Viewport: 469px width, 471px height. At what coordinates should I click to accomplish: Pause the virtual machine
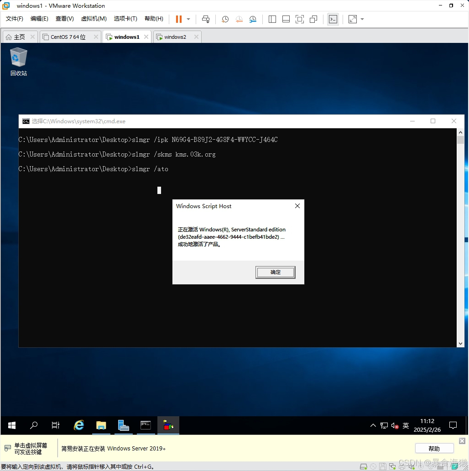(179, 19)
